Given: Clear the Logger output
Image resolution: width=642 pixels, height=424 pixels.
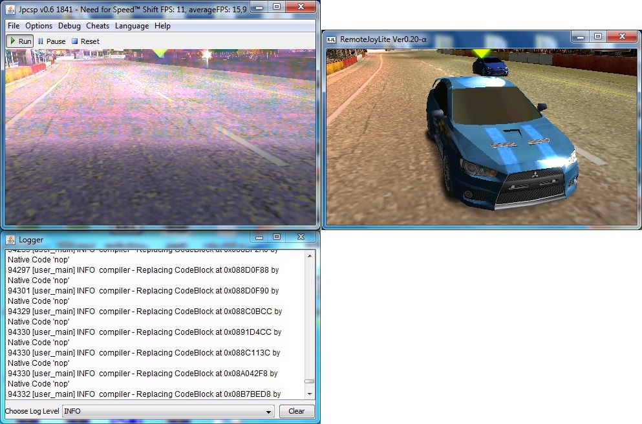Looking at the screenshot, I should (297, 411).
